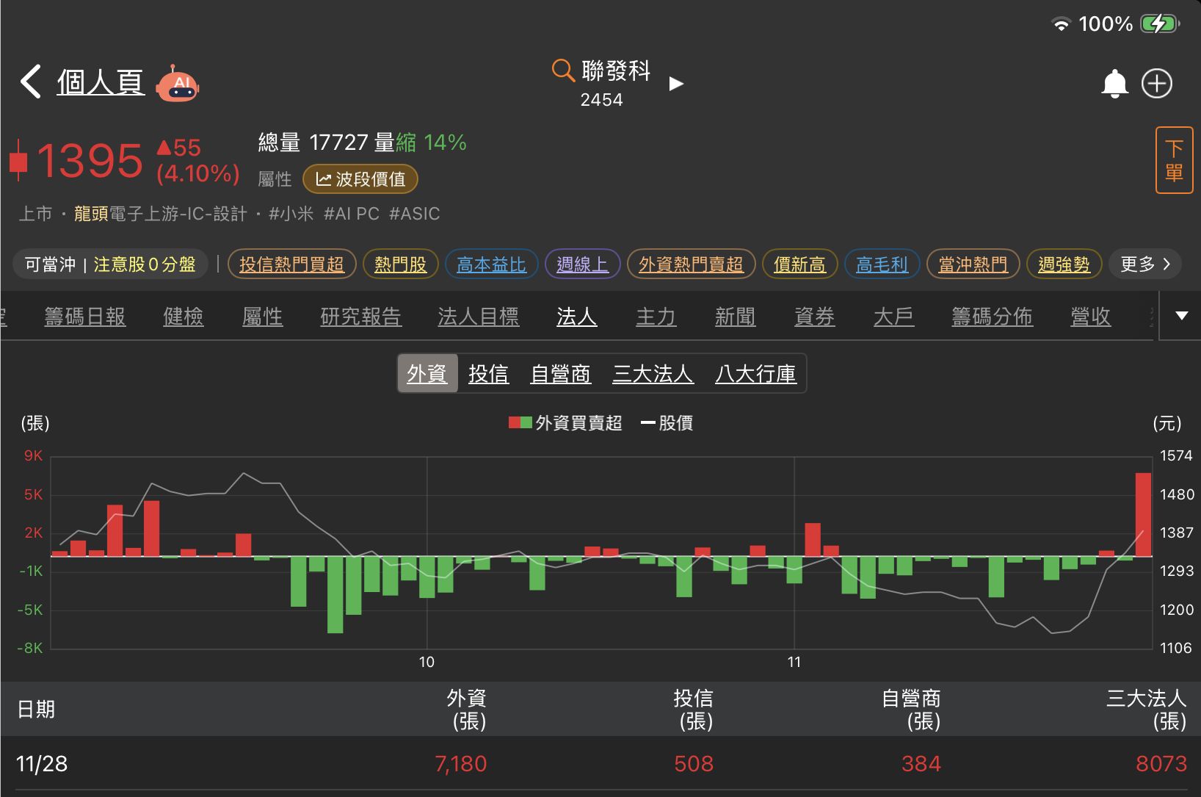Tap the back arrow to return to 個人頁

30,82
